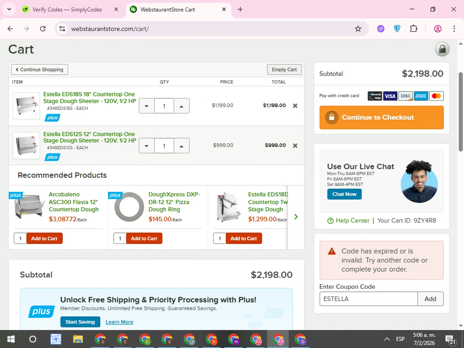Decrease quantity of Estella EDS12S sheeter
This screenshot has width=464, height=348.
pos(147,146)
